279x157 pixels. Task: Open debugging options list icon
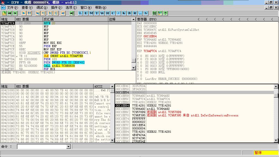click(x=154, y=13)
